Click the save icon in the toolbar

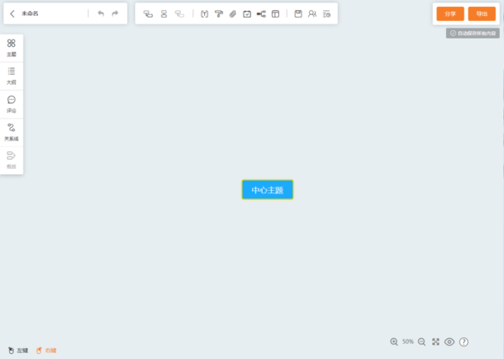298,13
